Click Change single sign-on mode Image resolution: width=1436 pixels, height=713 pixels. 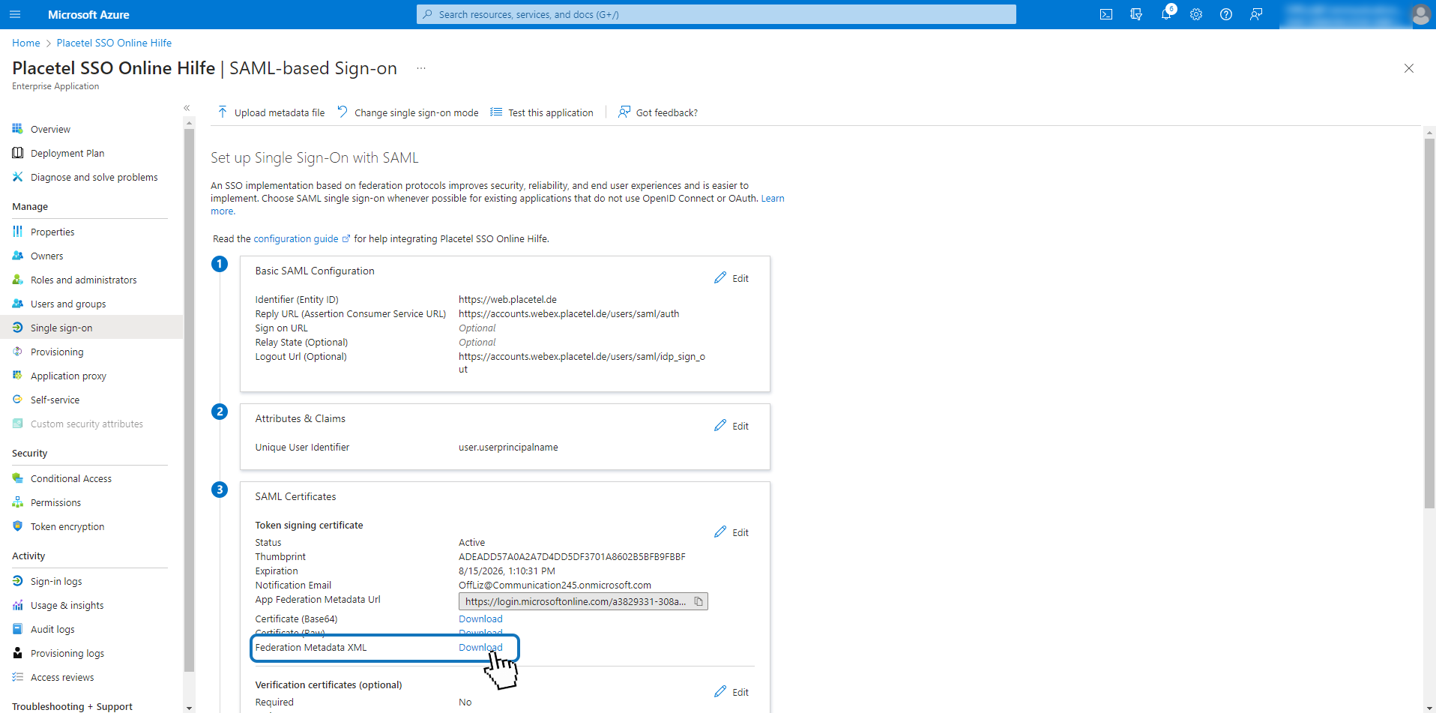pyautogui.click(x=408, y=112)
